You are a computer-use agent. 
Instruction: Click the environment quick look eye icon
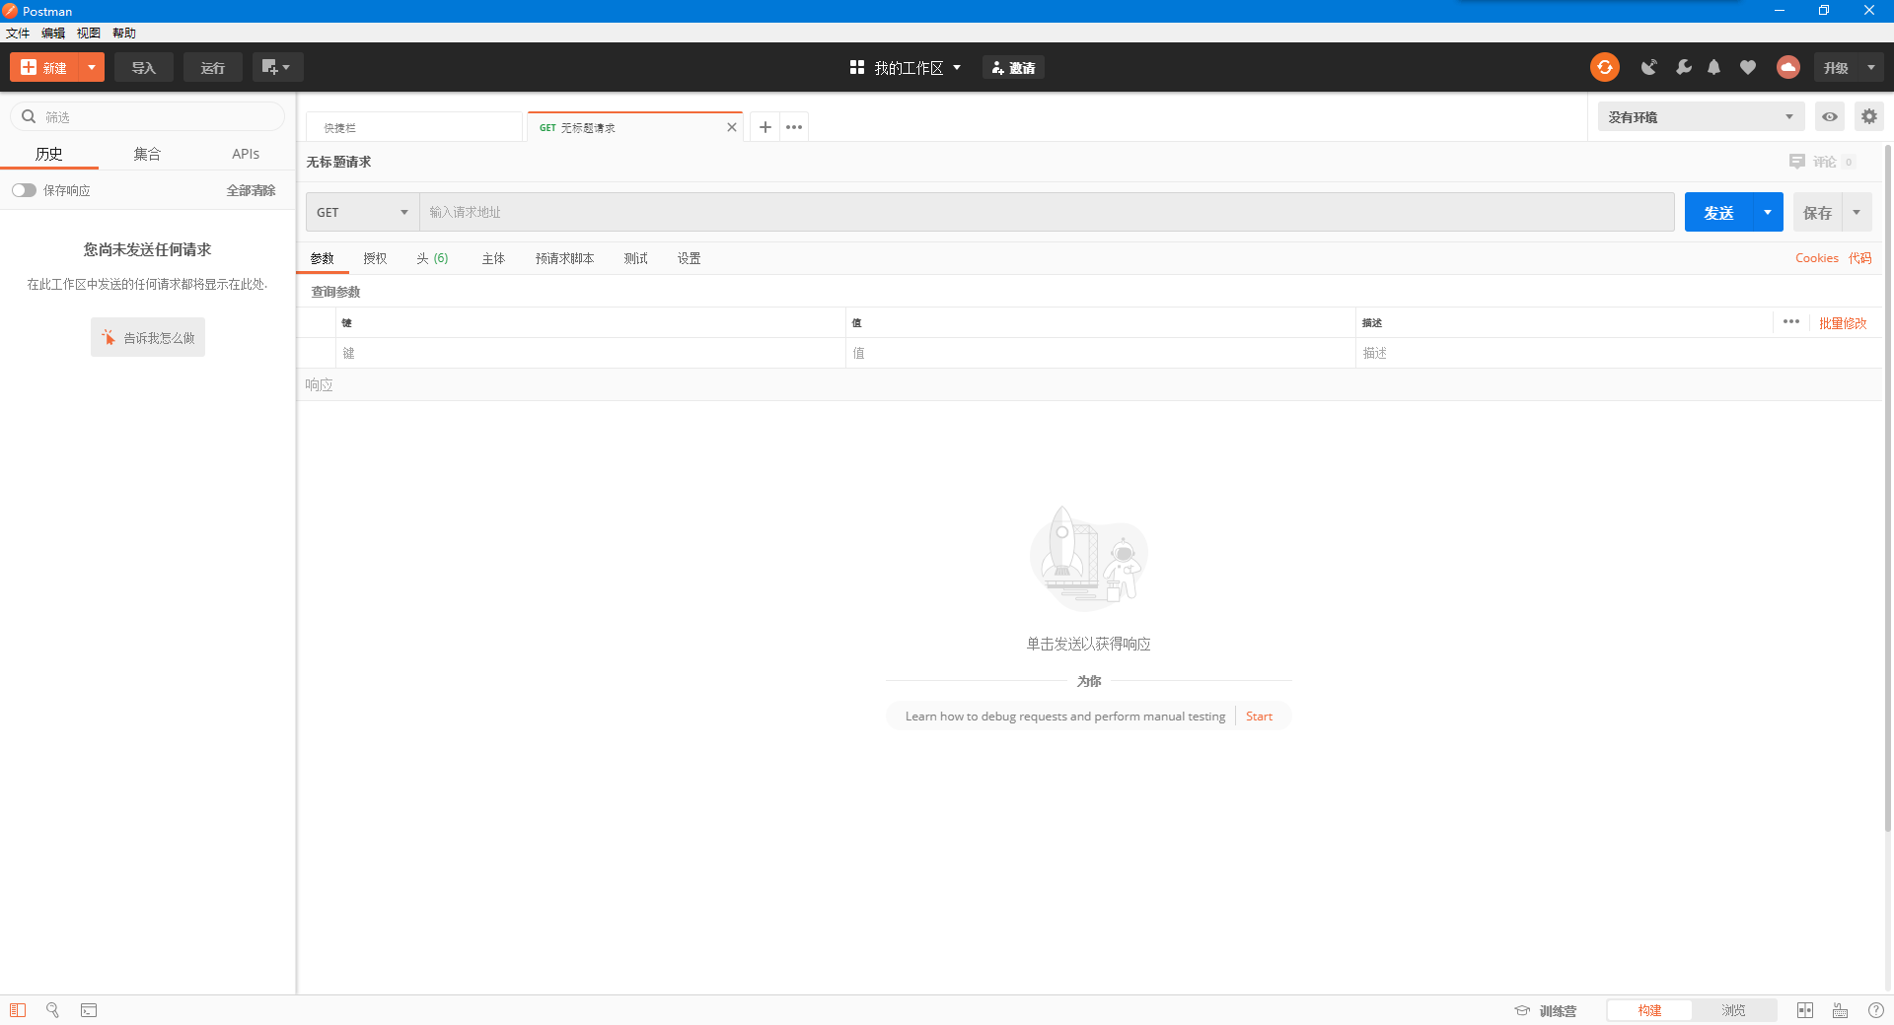1829,116
